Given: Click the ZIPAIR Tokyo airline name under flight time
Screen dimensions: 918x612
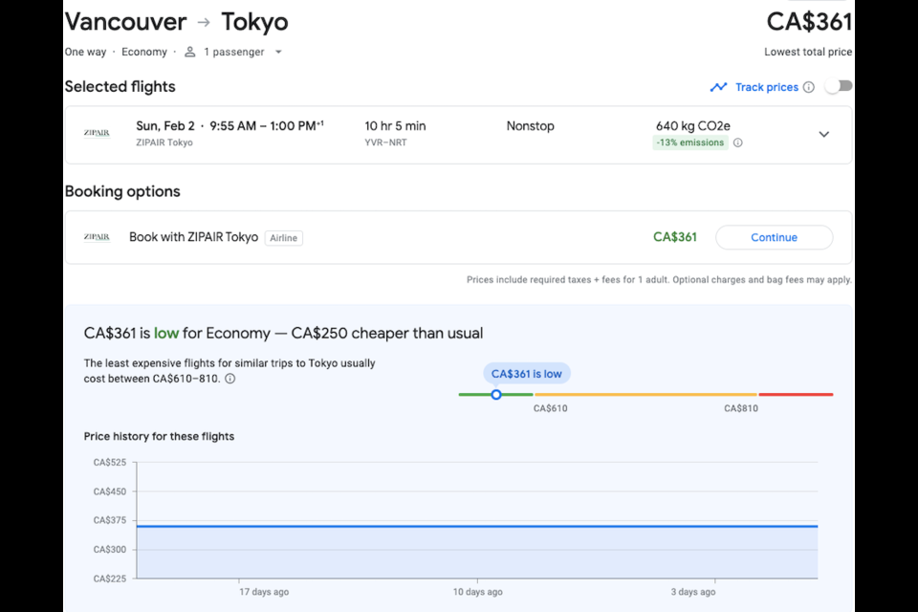Looking at the screenshot, I should (x=164, y=142).
